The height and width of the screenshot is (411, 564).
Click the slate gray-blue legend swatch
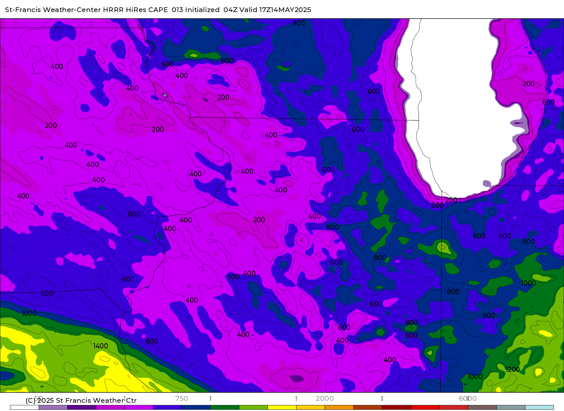pos(511,407)
